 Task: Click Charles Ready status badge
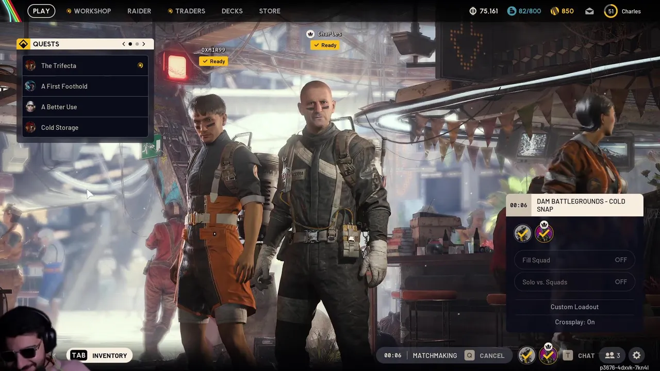[325, 45]
